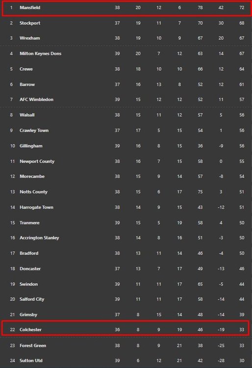Click the Wrexham team name
252x368 pixels.
[30, 38]
